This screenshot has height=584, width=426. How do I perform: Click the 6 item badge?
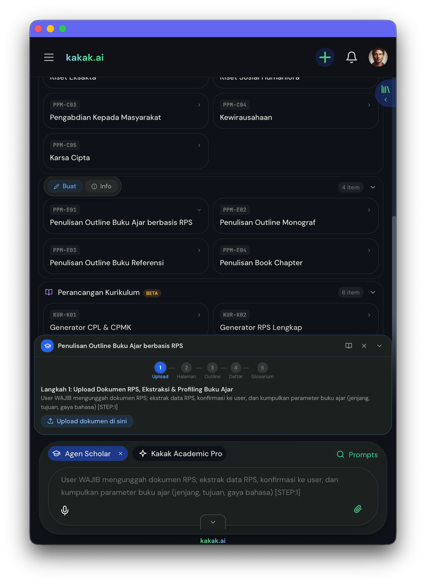(x=350, y=292)
